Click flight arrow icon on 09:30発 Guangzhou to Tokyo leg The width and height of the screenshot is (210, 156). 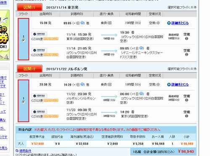109,112
